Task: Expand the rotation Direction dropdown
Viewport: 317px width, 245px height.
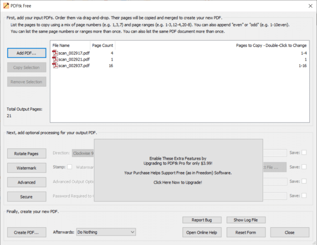Action: [x=83, y=153]
